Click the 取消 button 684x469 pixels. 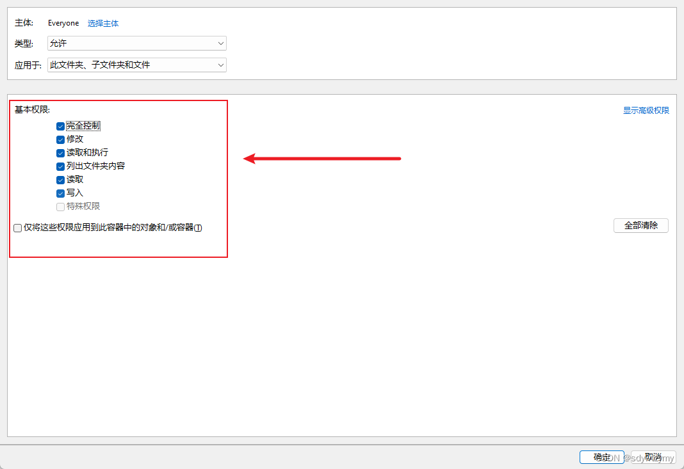click(653, 457)
